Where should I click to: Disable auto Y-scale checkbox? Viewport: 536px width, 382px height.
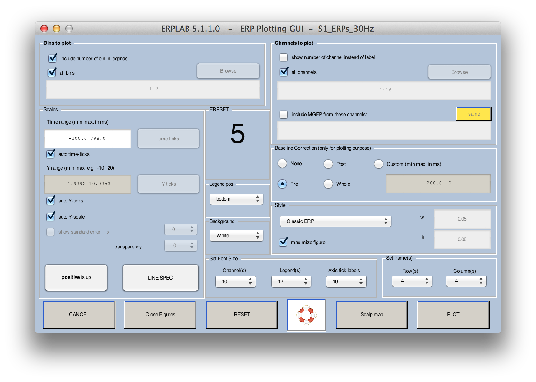51,217
